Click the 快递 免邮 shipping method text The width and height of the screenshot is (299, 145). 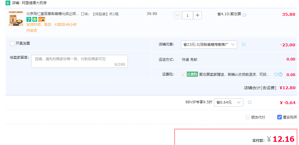pyautogui.click(x=189, y=60)
